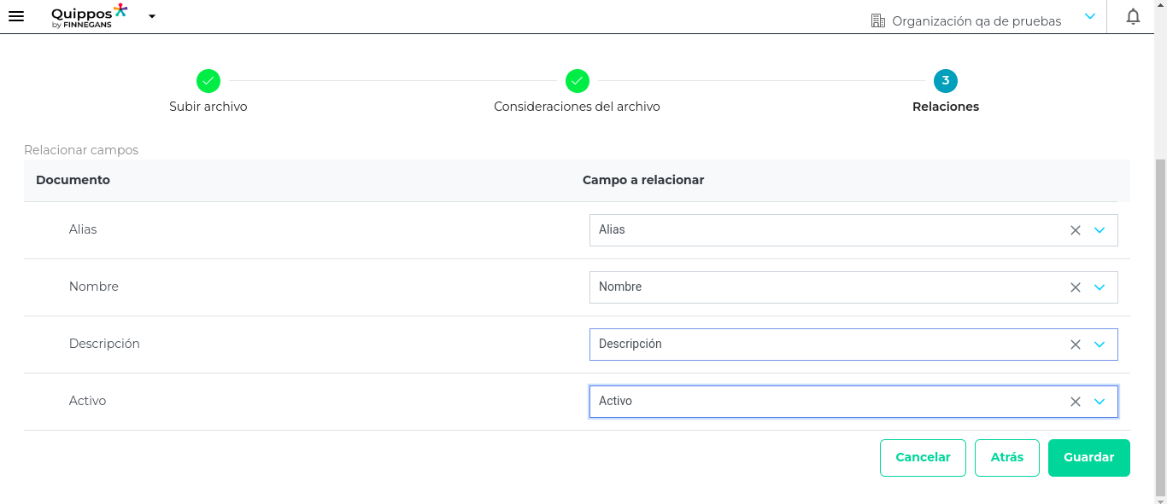Open the dropdown arrow beside Quippos logo
This screenshot has width=1167, height=504.
(x=152, y=16)
